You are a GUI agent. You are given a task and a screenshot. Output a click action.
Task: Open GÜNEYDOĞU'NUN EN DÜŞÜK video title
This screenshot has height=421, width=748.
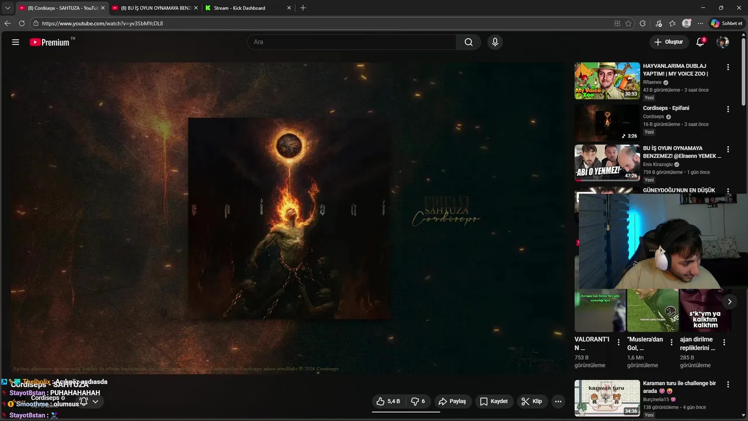(678, 191)
